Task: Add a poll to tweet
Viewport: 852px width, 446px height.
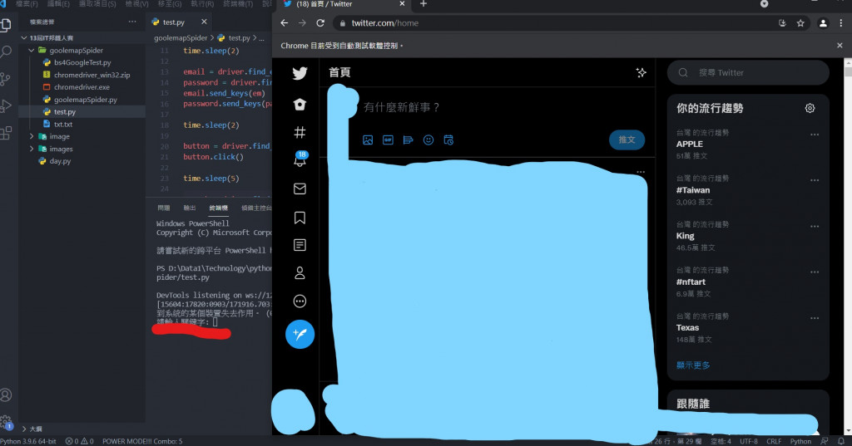Action: pyautogui.click(x=408, y=140)
